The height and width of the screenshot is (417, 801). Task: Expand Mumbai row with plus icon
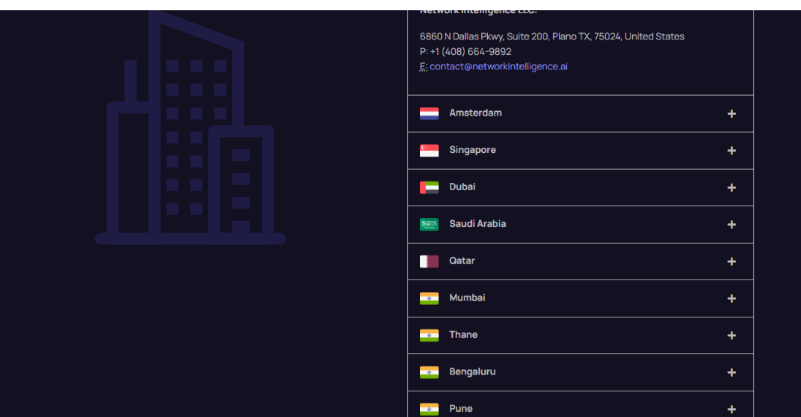[x=732, y=298]
